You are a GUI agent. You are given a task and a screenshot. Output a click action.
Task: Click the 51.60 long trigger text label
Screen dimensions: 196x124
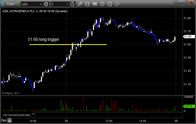44,39
